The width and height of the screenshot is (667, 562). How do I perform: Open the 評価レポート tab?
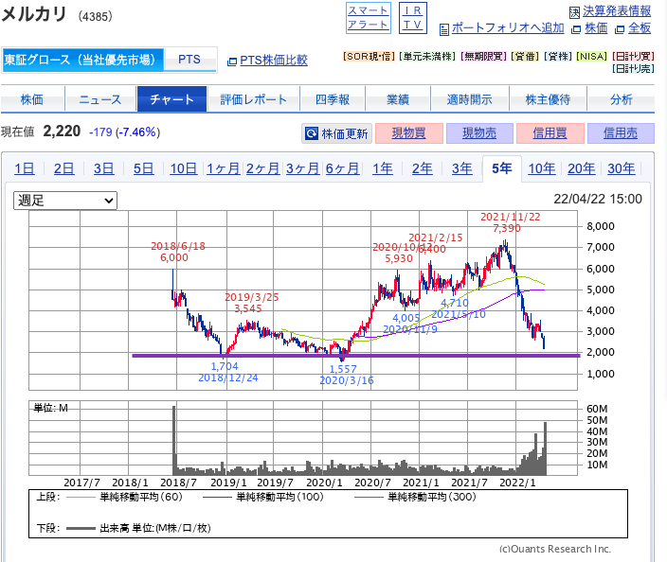[x=254, y=99]
